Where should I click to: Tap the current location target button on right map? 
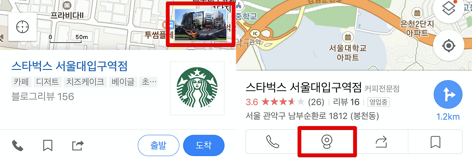coord(448,46)
